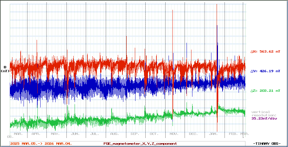Select the JUL. month label
The height and width of the screenshot is (147, 288).
coord(95,134)
